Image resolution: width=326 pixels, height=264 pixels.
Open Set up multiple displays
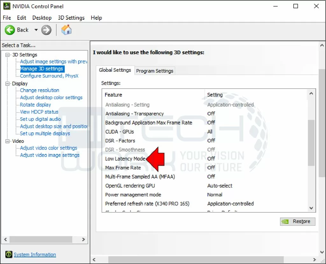(x=45, y=134)
